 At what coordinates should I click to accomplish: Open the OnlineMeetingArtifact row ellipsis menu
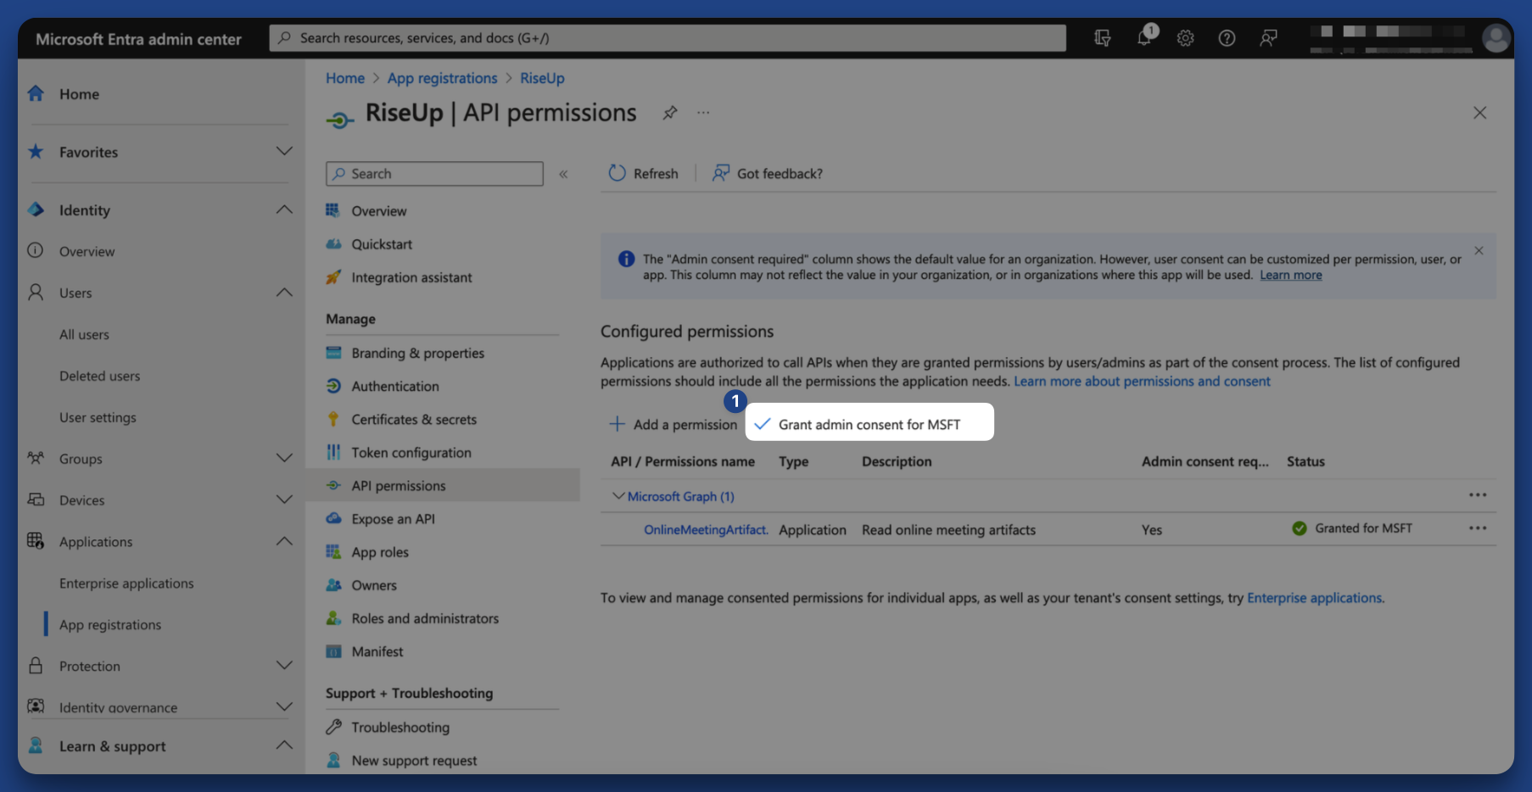(x=1478, y=527)
